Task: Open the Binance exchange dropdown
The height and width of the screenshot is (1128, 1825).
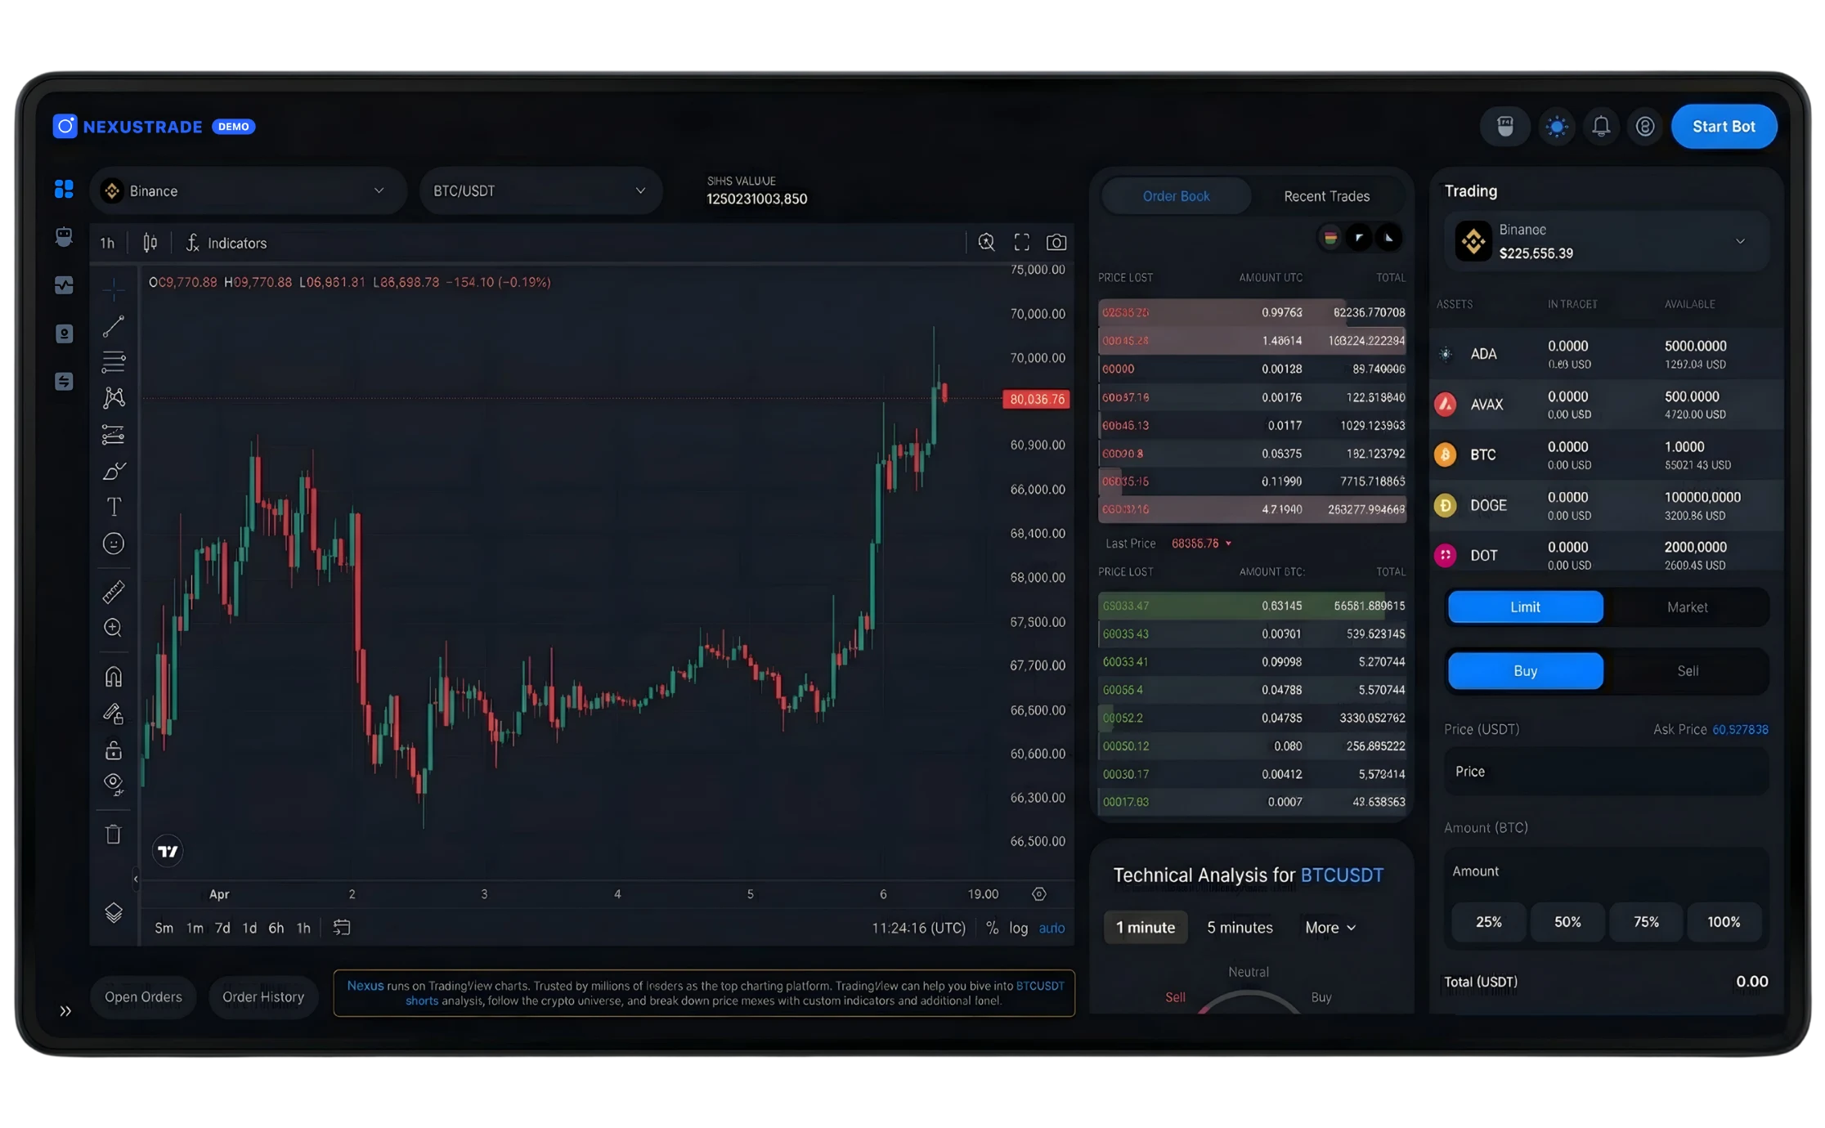Action: [248, 191]
